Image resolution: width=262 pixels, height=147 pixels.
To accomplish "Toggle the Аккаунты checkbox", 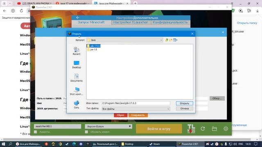I will [x=36, y=132].
